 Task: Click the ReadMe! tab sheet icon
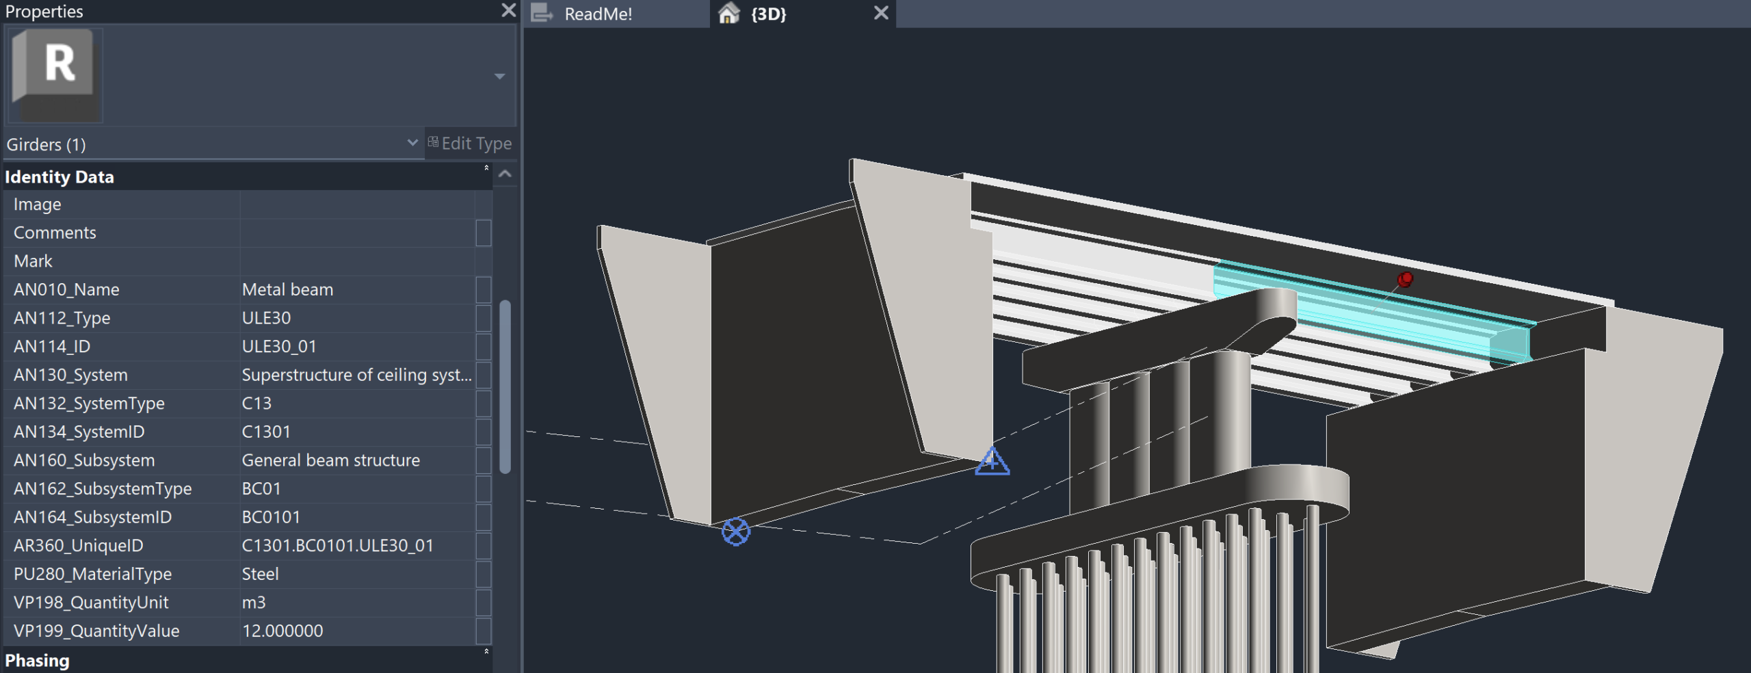(x=542, y=13)
